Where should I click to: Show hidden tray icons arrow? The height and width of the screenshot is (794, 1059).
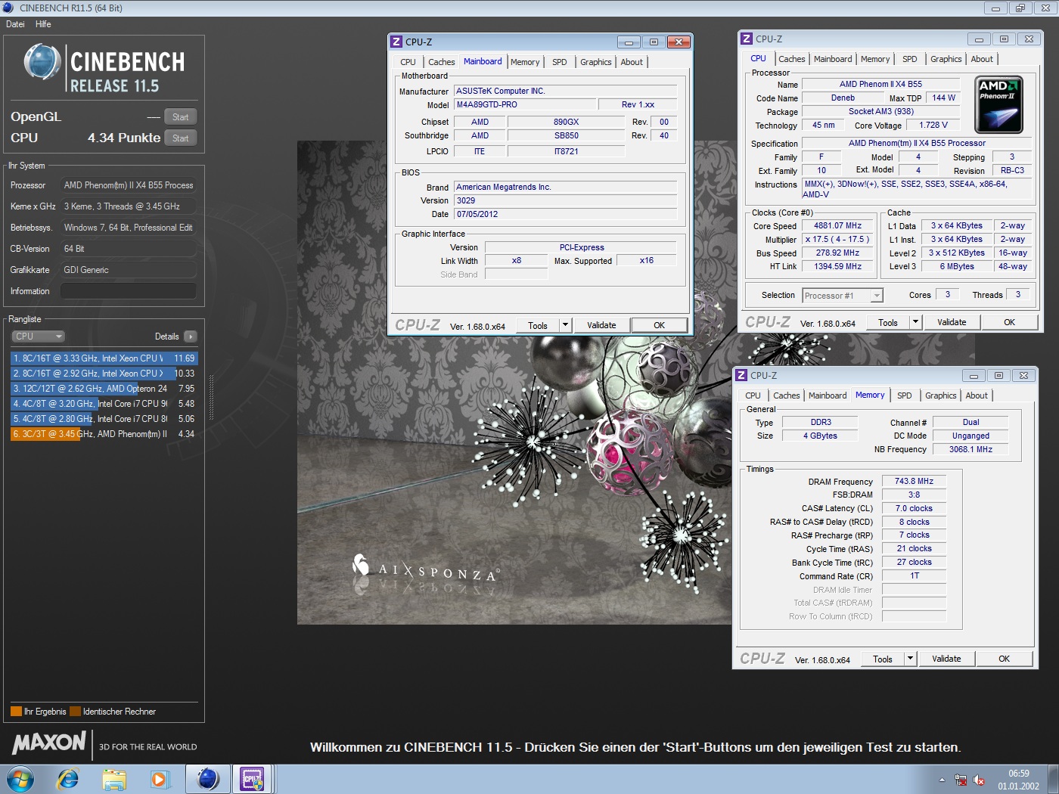pyautogui.click(x=942, y=780)
